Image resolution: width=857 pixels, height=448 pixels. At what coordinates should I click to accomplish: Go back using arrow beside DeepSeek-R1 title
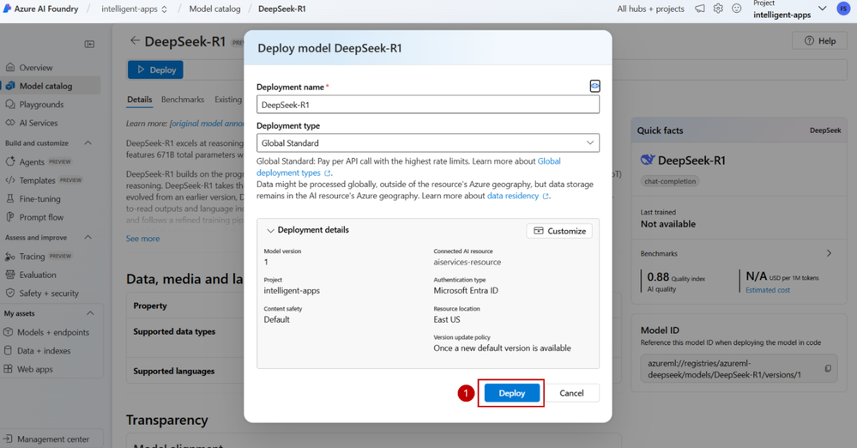(135, 40)
